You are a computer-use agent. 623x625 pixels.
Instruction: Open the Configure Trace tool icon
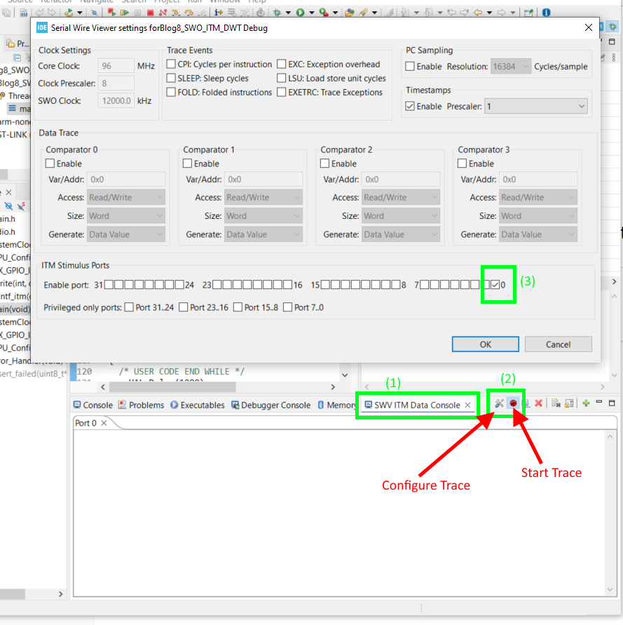pos(500,403)
